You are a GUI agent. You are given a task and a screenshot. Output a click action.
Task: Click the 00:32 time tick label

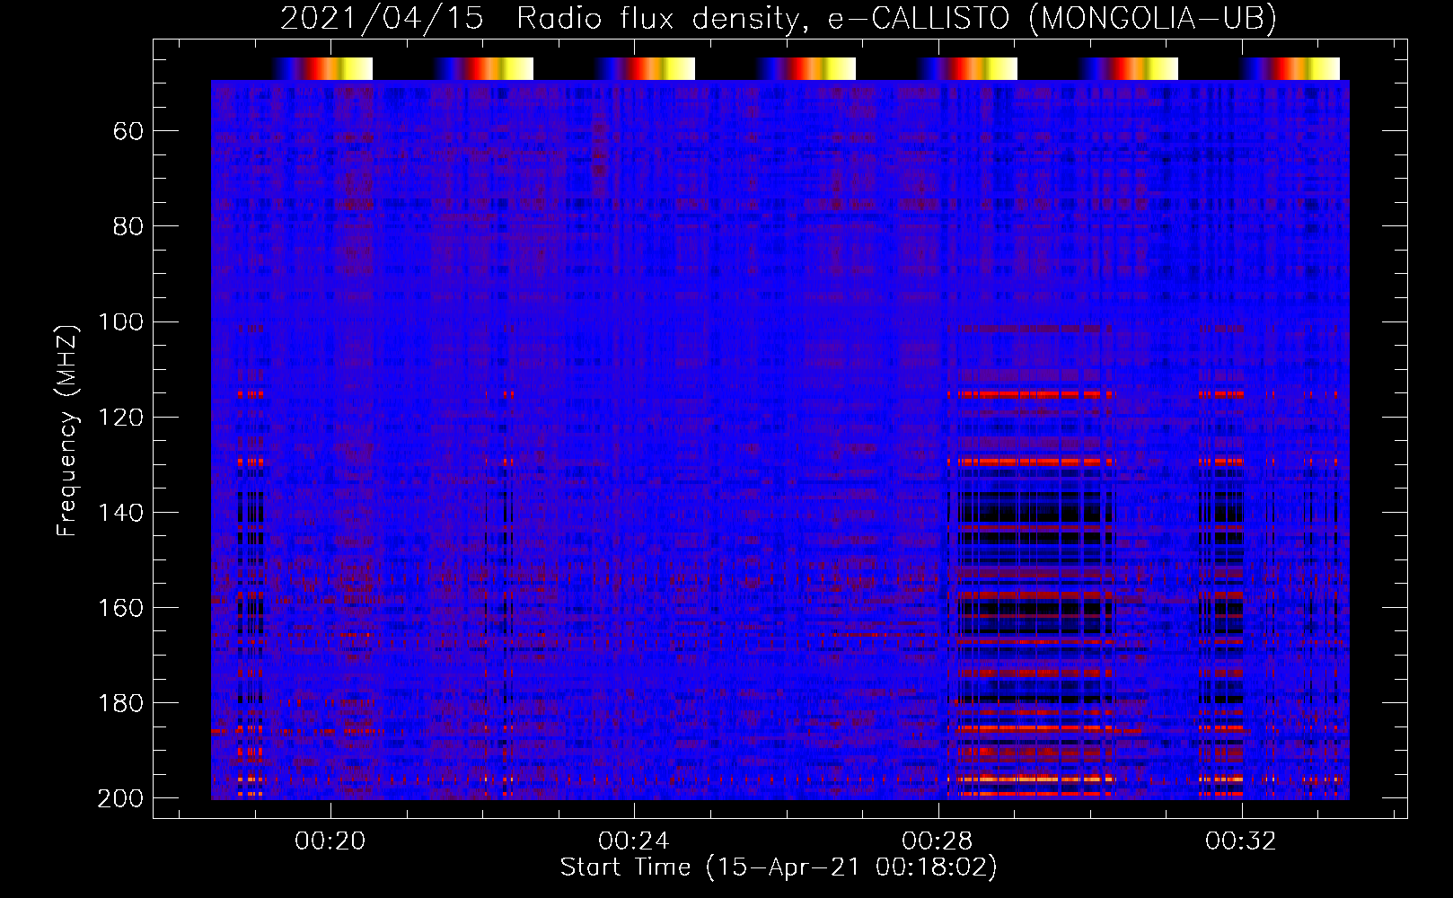pyautogui.click(x=1241, y=841)
